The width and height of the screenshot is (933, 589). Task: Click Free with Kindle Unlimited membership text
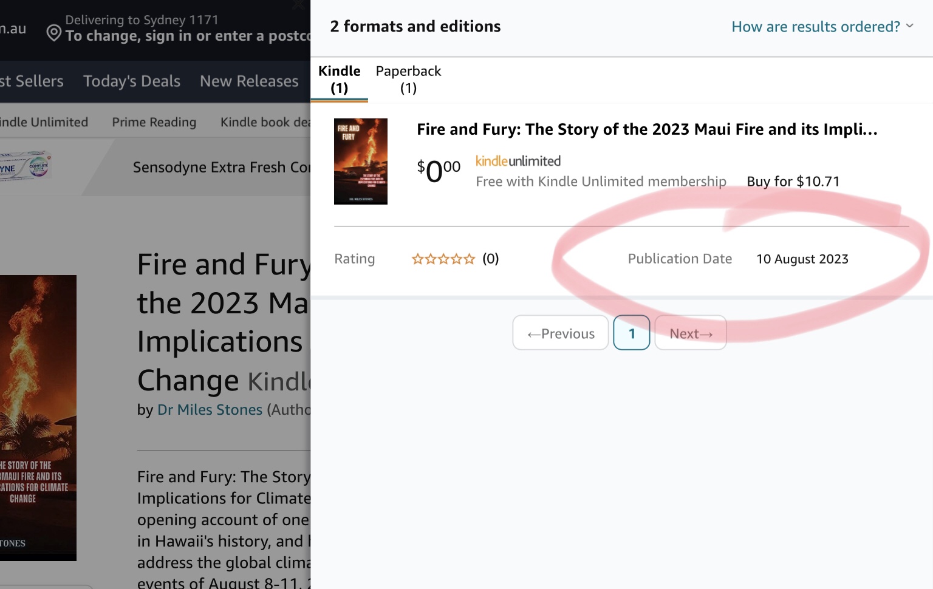(601, 182)
